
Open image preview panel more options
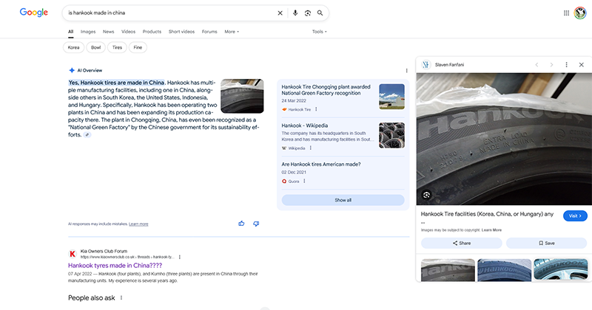(566, 65)
